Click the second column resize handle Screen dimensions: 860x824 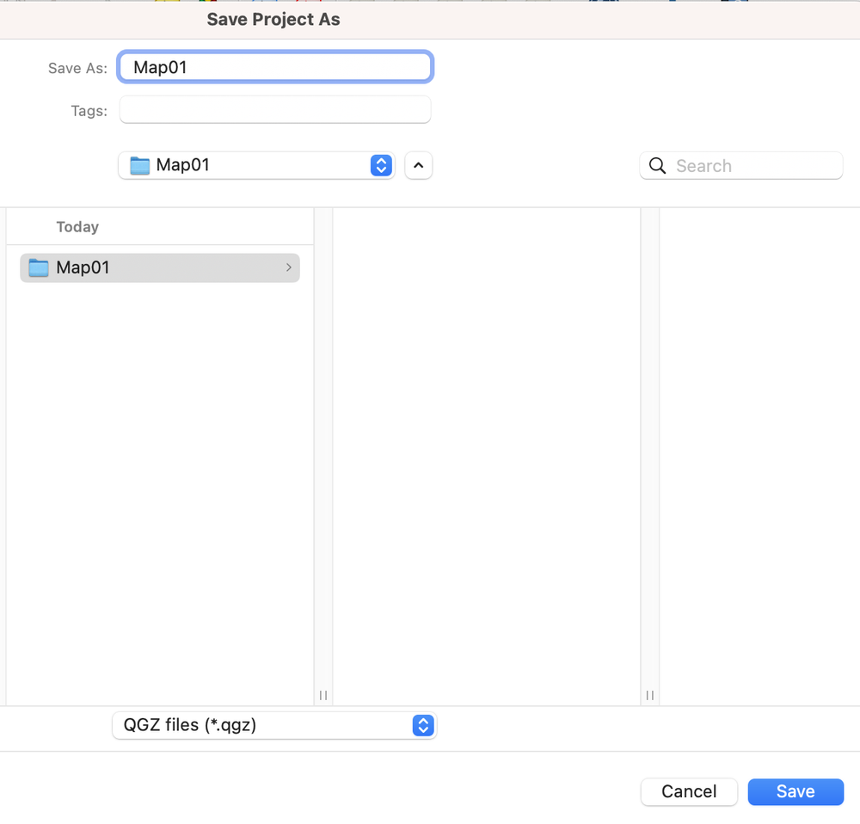coord(650,695)
